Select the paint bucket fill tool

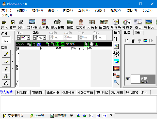[6, 83]
